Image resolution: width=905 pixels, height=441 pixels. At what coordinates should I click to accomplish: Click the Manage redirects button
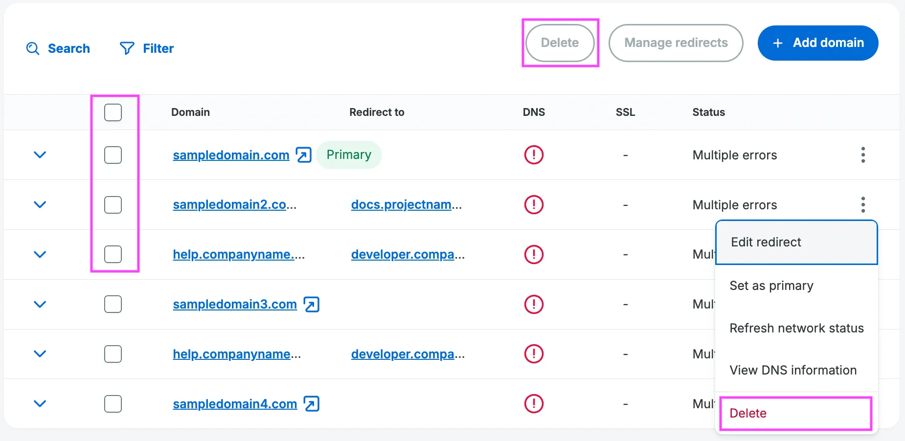[676, 43]
